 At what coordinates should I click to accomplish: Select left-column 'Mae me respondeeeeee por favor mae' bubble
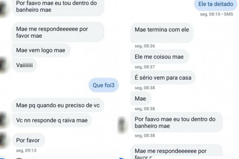[58, 32]
